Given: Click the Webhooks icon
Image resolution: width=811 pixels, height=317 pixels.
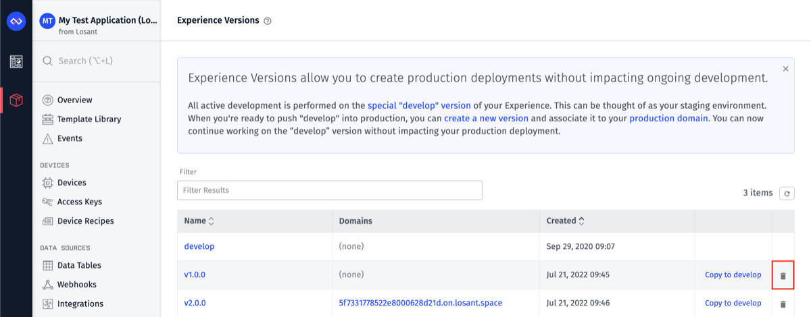Looking at the screenshot, I should 48,285.
